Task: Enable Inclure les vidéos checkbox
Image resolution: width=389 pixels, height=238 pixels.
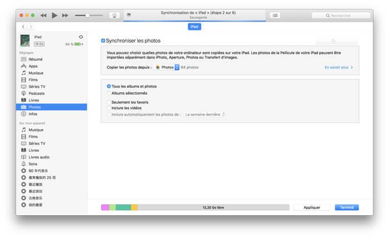Action: point(109,108)
